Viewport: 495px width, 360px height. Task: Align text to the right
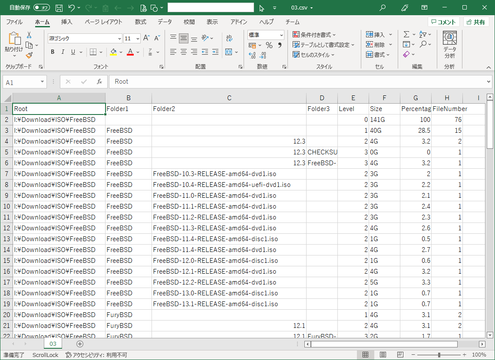pos(194,52)
